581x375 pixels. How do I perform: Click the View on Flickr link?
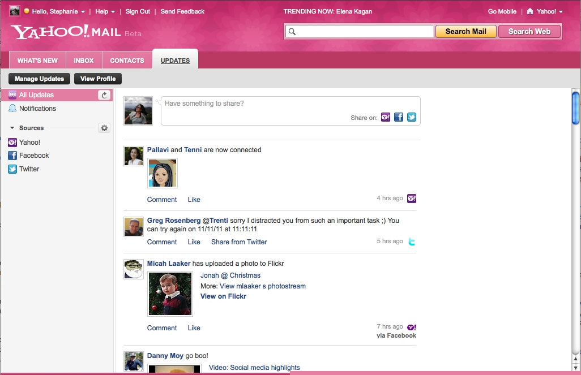point(224,296)
